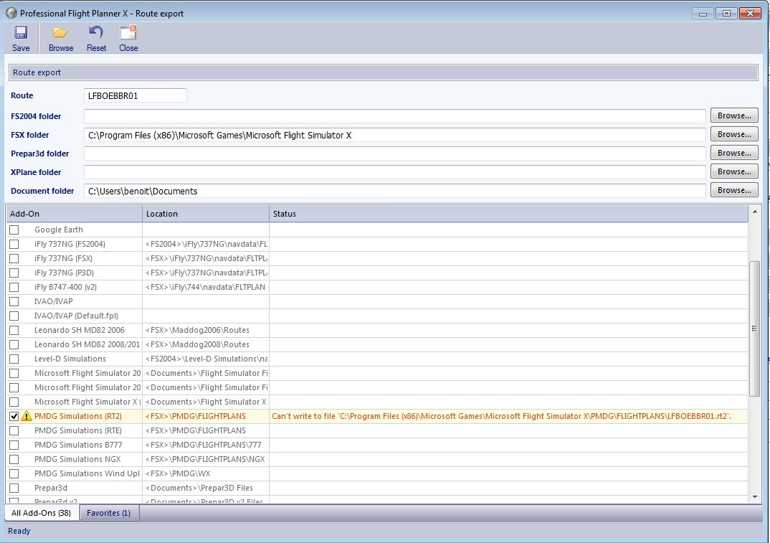Image resolution: width=770 pixels, height=543 pixels.
Task: Open the Browse folder toolbar icon
Action: click(60, 33)
